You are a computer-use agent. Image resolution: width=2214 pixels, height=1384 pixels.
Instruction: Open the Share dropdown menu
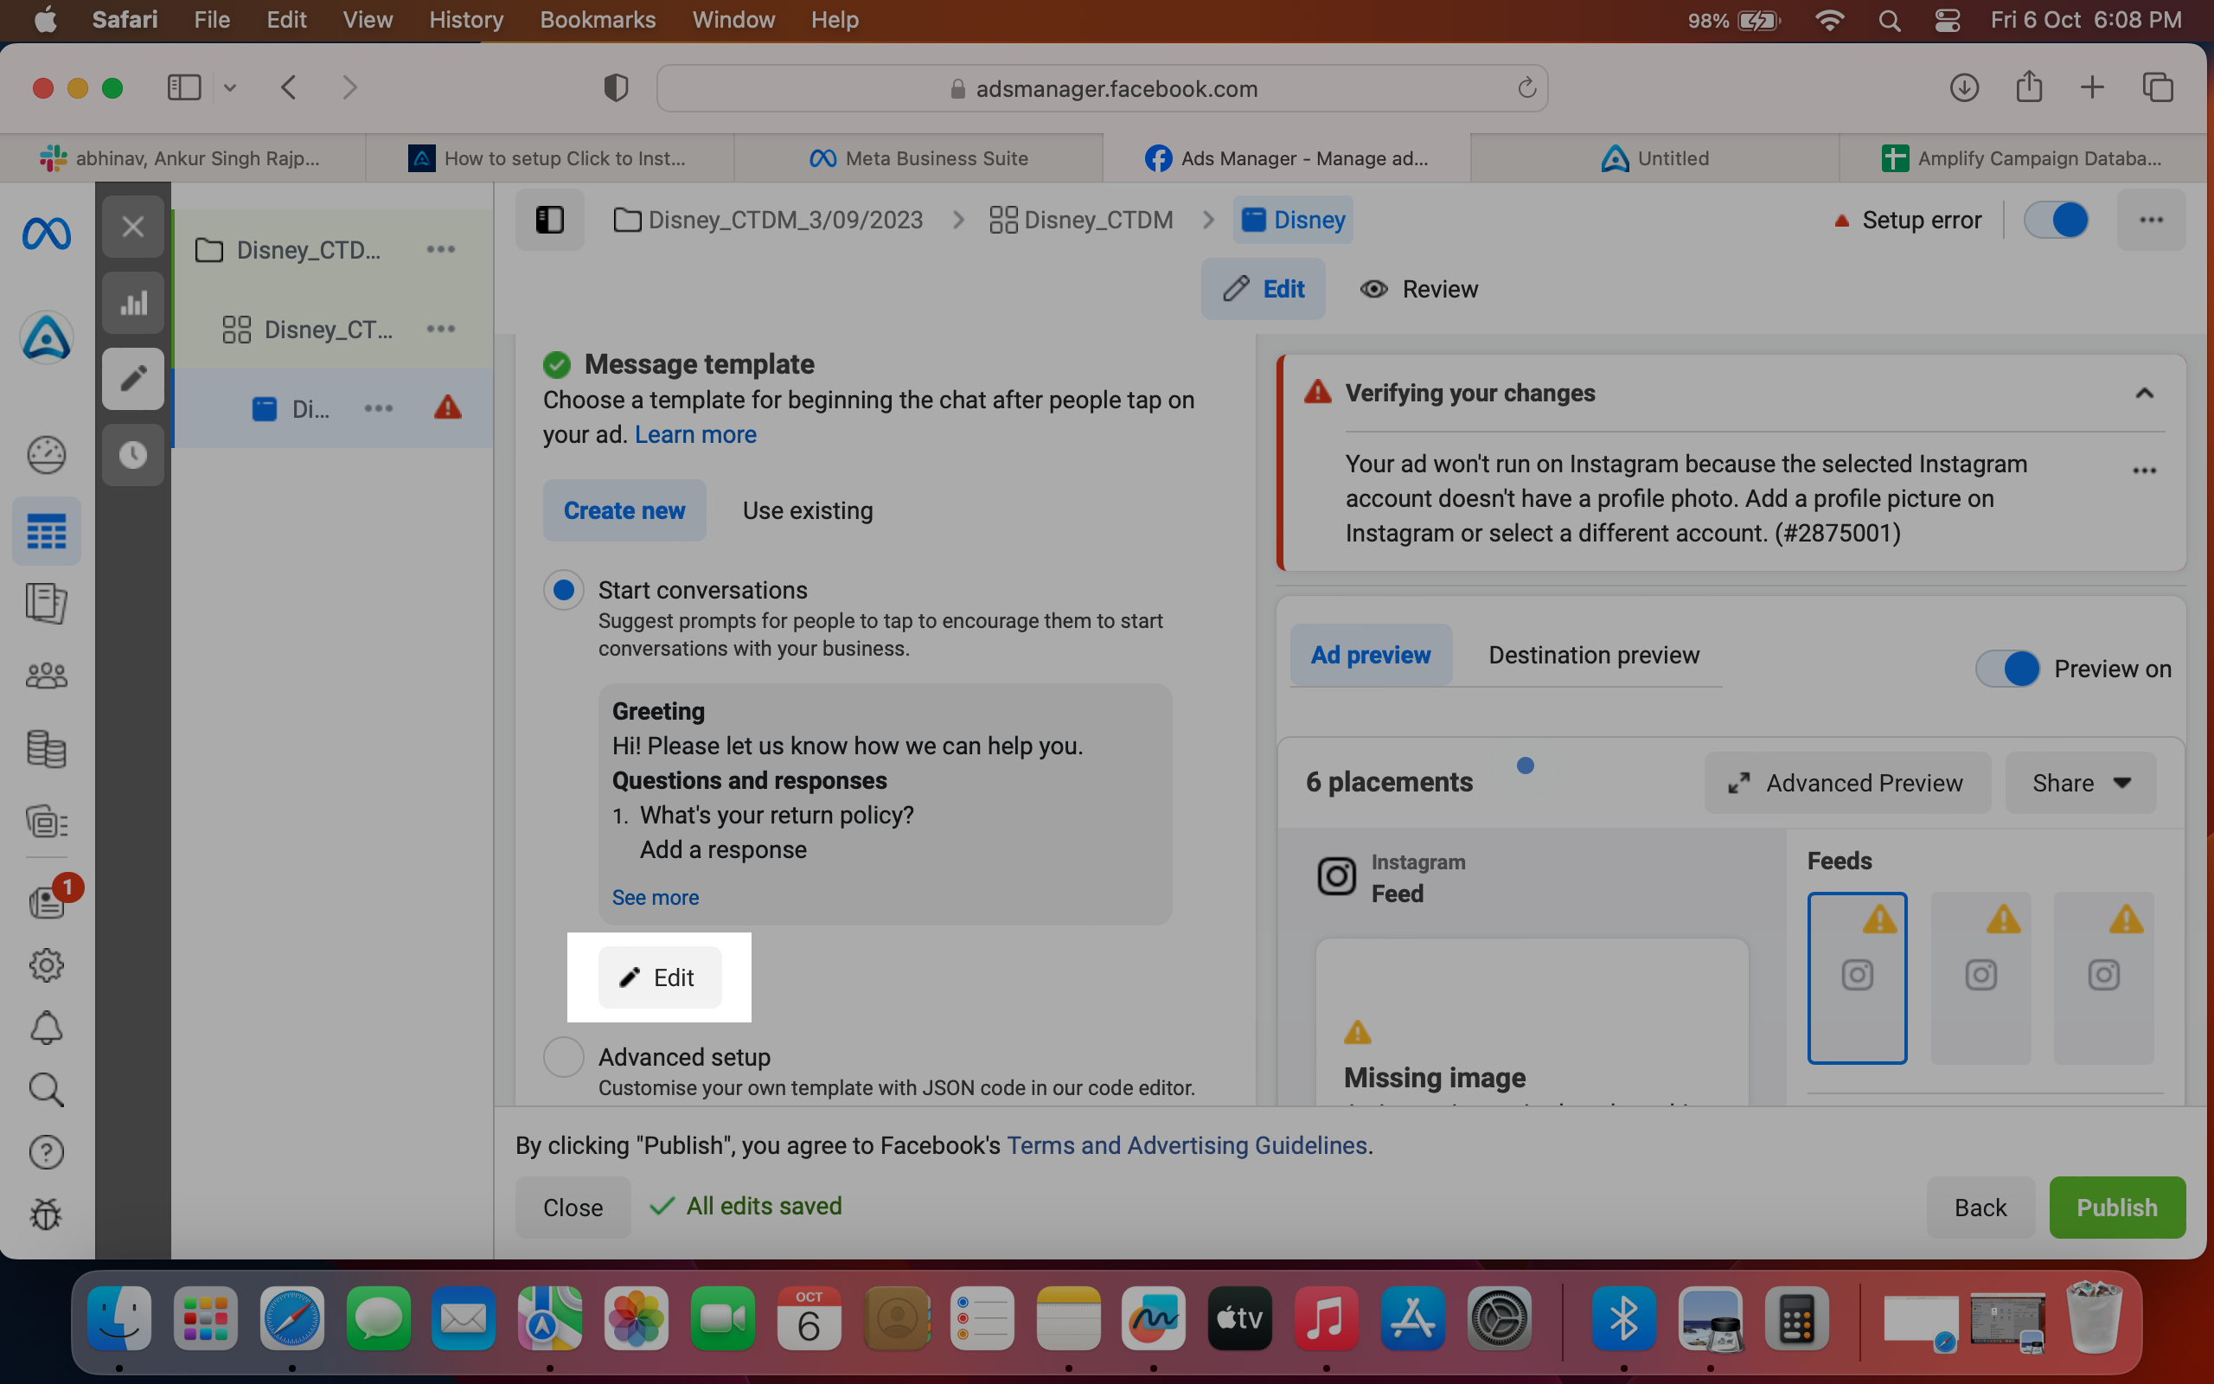tap(2081, 783)
